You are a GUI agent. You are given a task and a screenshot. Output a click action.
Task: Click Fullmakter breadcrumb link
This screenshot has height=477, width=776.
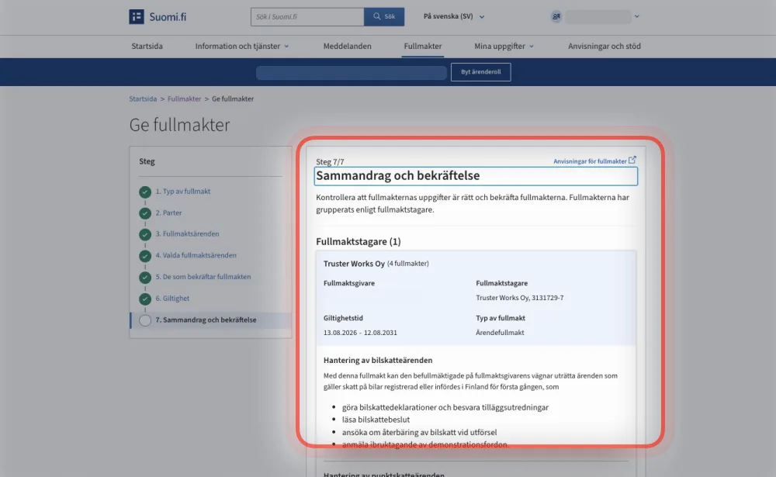point(184,99)
